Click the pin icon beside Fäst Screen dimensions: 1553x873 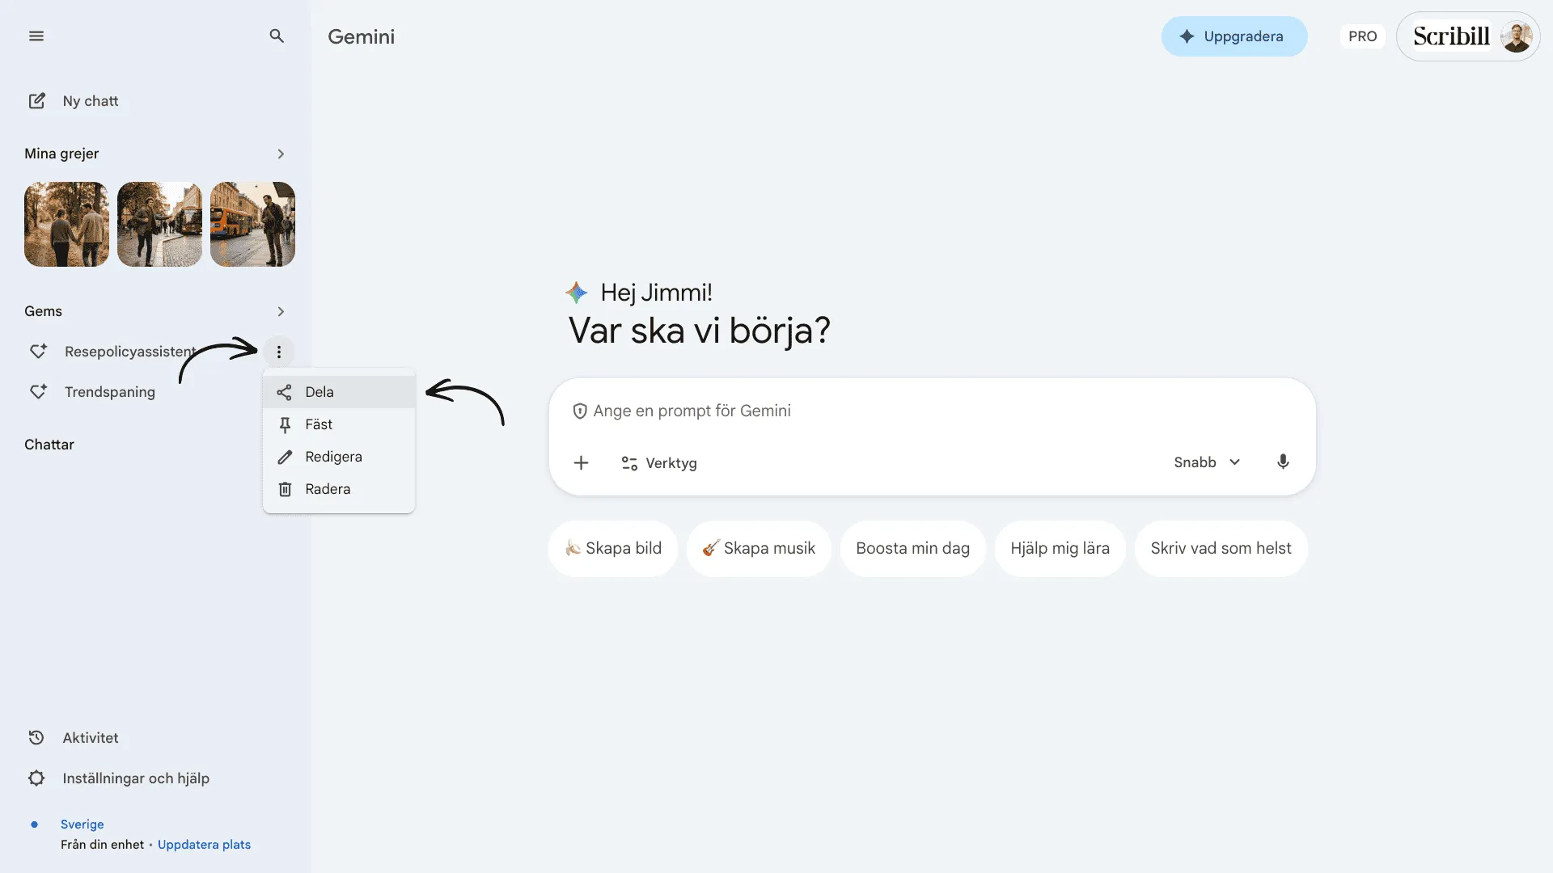285,424
